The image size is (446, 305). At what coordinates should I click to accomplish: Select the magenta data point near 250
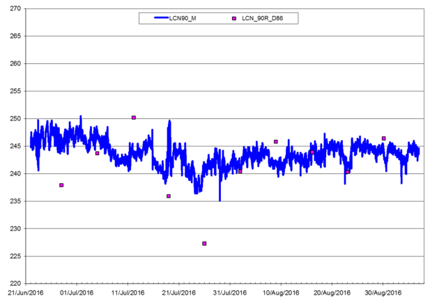[x=134, y=118]
